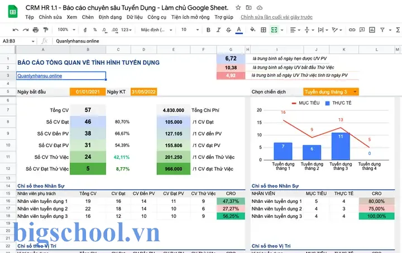
Task: Select column G header
Action: [x=231, y=50]
